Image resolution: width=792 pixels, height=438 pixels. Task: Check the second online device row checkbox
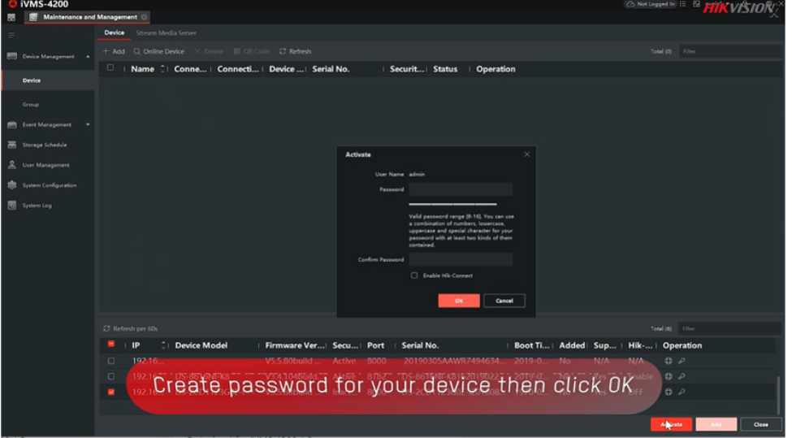coord(111,376)
